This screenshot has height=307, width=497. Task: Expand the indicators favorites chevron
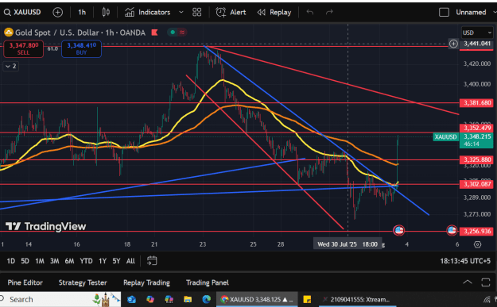pyautogui.click(x=181, y=13)
